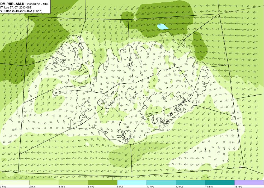Viewport: 264px width, 188px height.
Task: Click the 6–8 m/s dark green legend swatch
Action: click(102, 183)
